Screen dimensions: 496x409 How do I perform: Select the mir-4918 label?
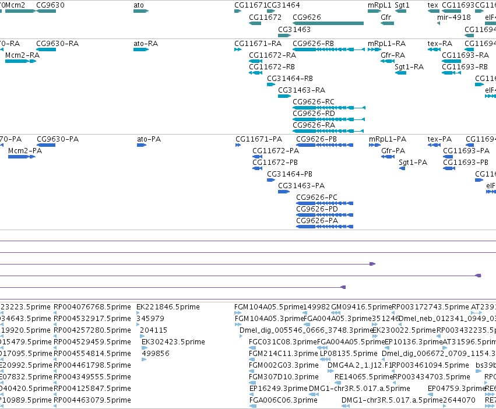tap(454, 17)
